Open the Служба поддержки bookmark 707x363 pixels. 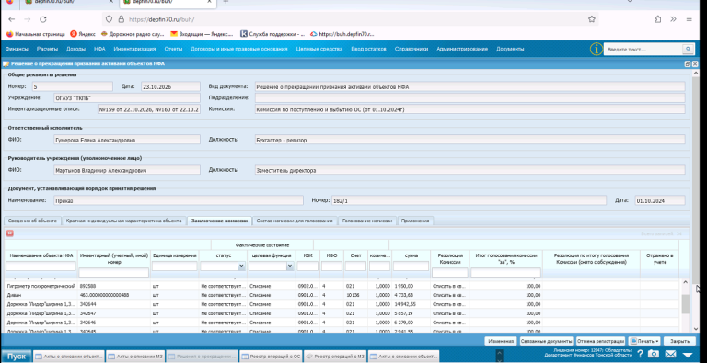point(272,34)
